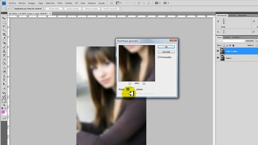The width and height of the screenshot is (258, 145).
Task: Select the Hand tool in the toolbox
Action: (x=4, y=101)
